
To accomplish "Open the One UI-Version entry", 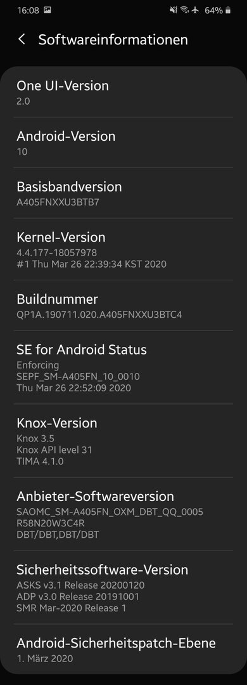I will (x=123, y=92).
